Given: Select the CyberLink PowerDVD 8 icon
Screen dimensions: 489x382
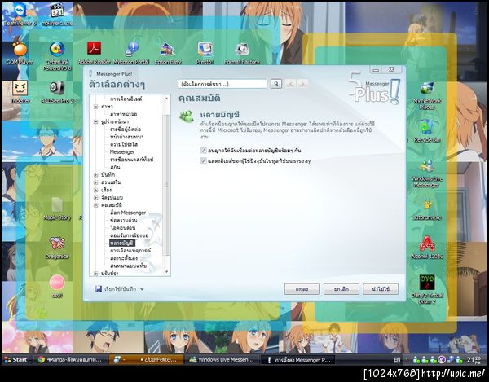Looking at the screenshot, I should pos(57,56).
